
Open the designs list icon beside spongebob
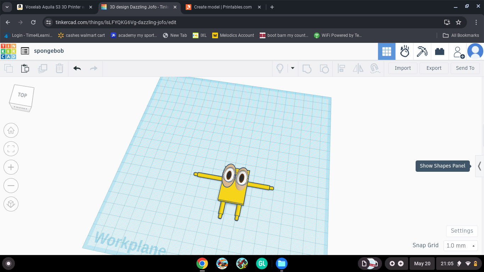tap(25, 51)
